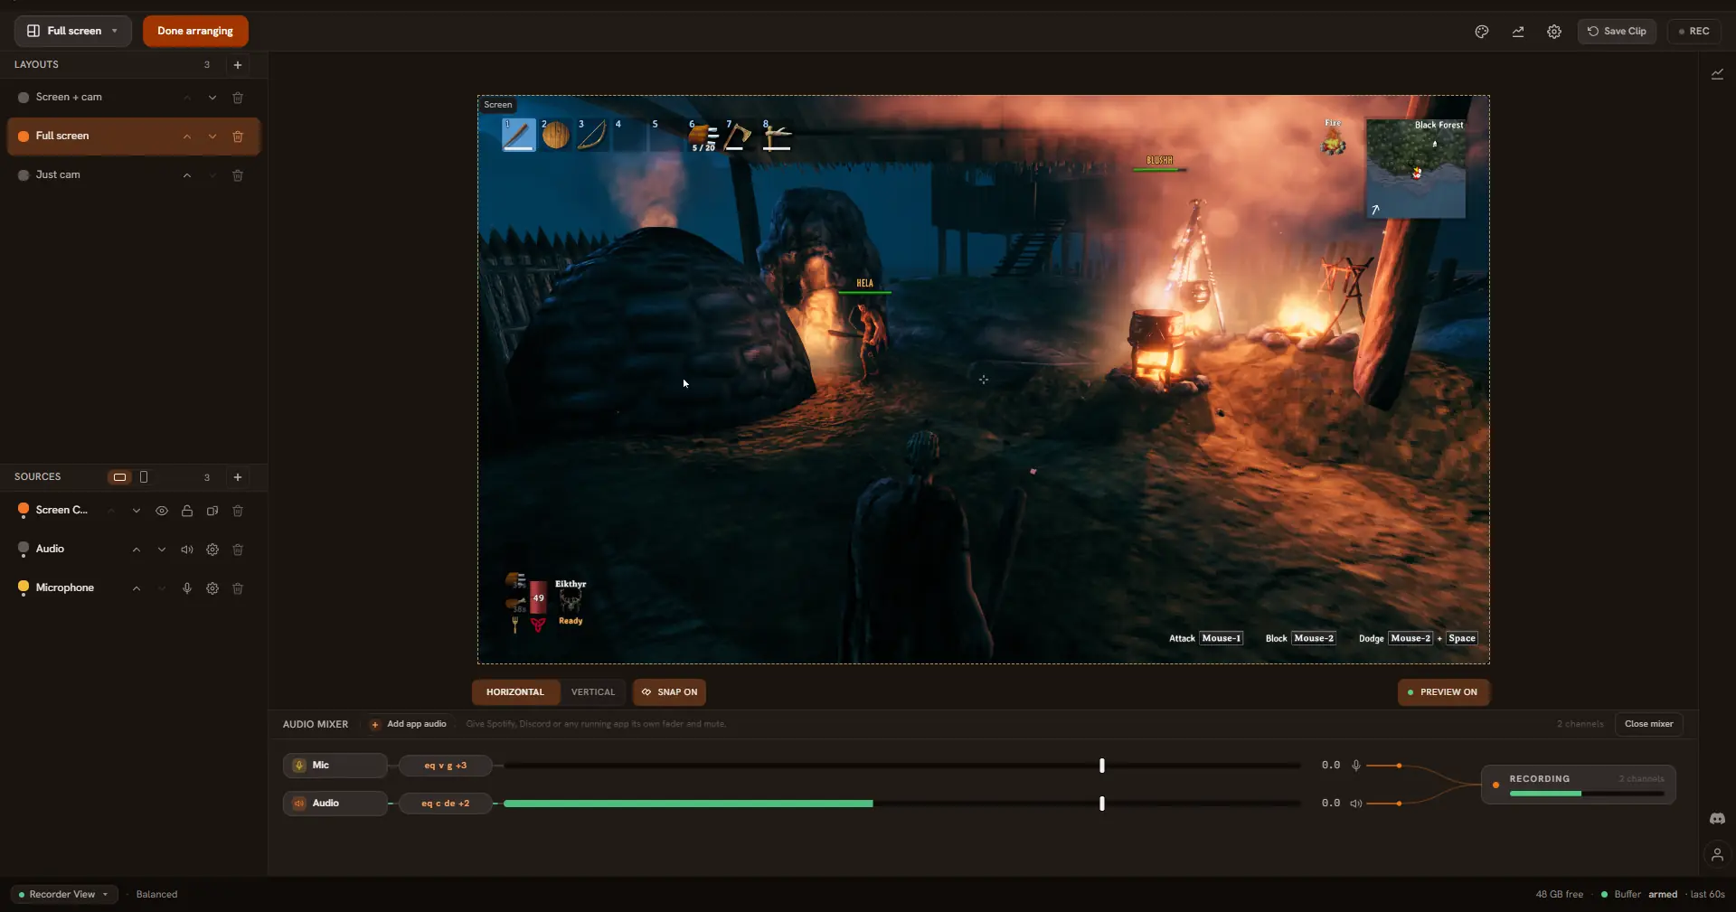Start recording with REC button
The height and width of the screenshot is (912, 1736).
1694,32
